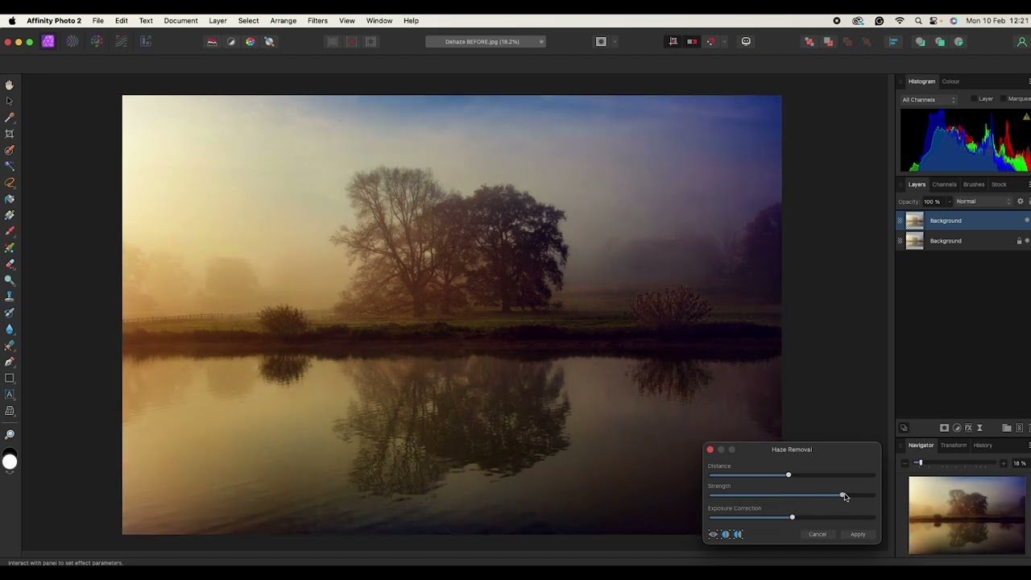
Task: Switch to the Tone Mapping Persona icon
Action: (x=121, y=42)
